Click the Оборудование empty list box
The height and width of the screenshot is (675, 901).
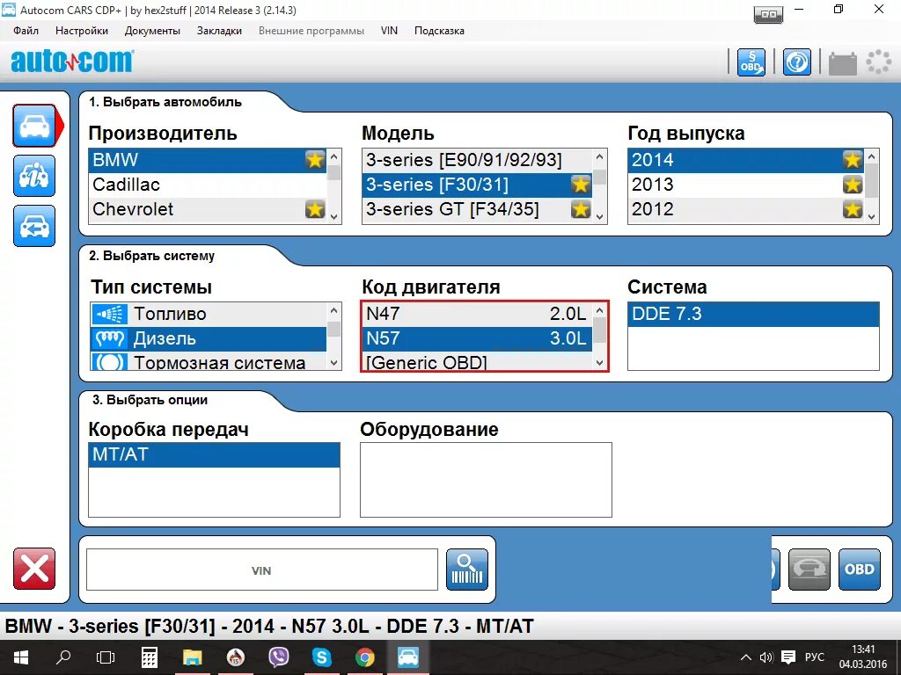pyautogui.click(x=486, y=480)
